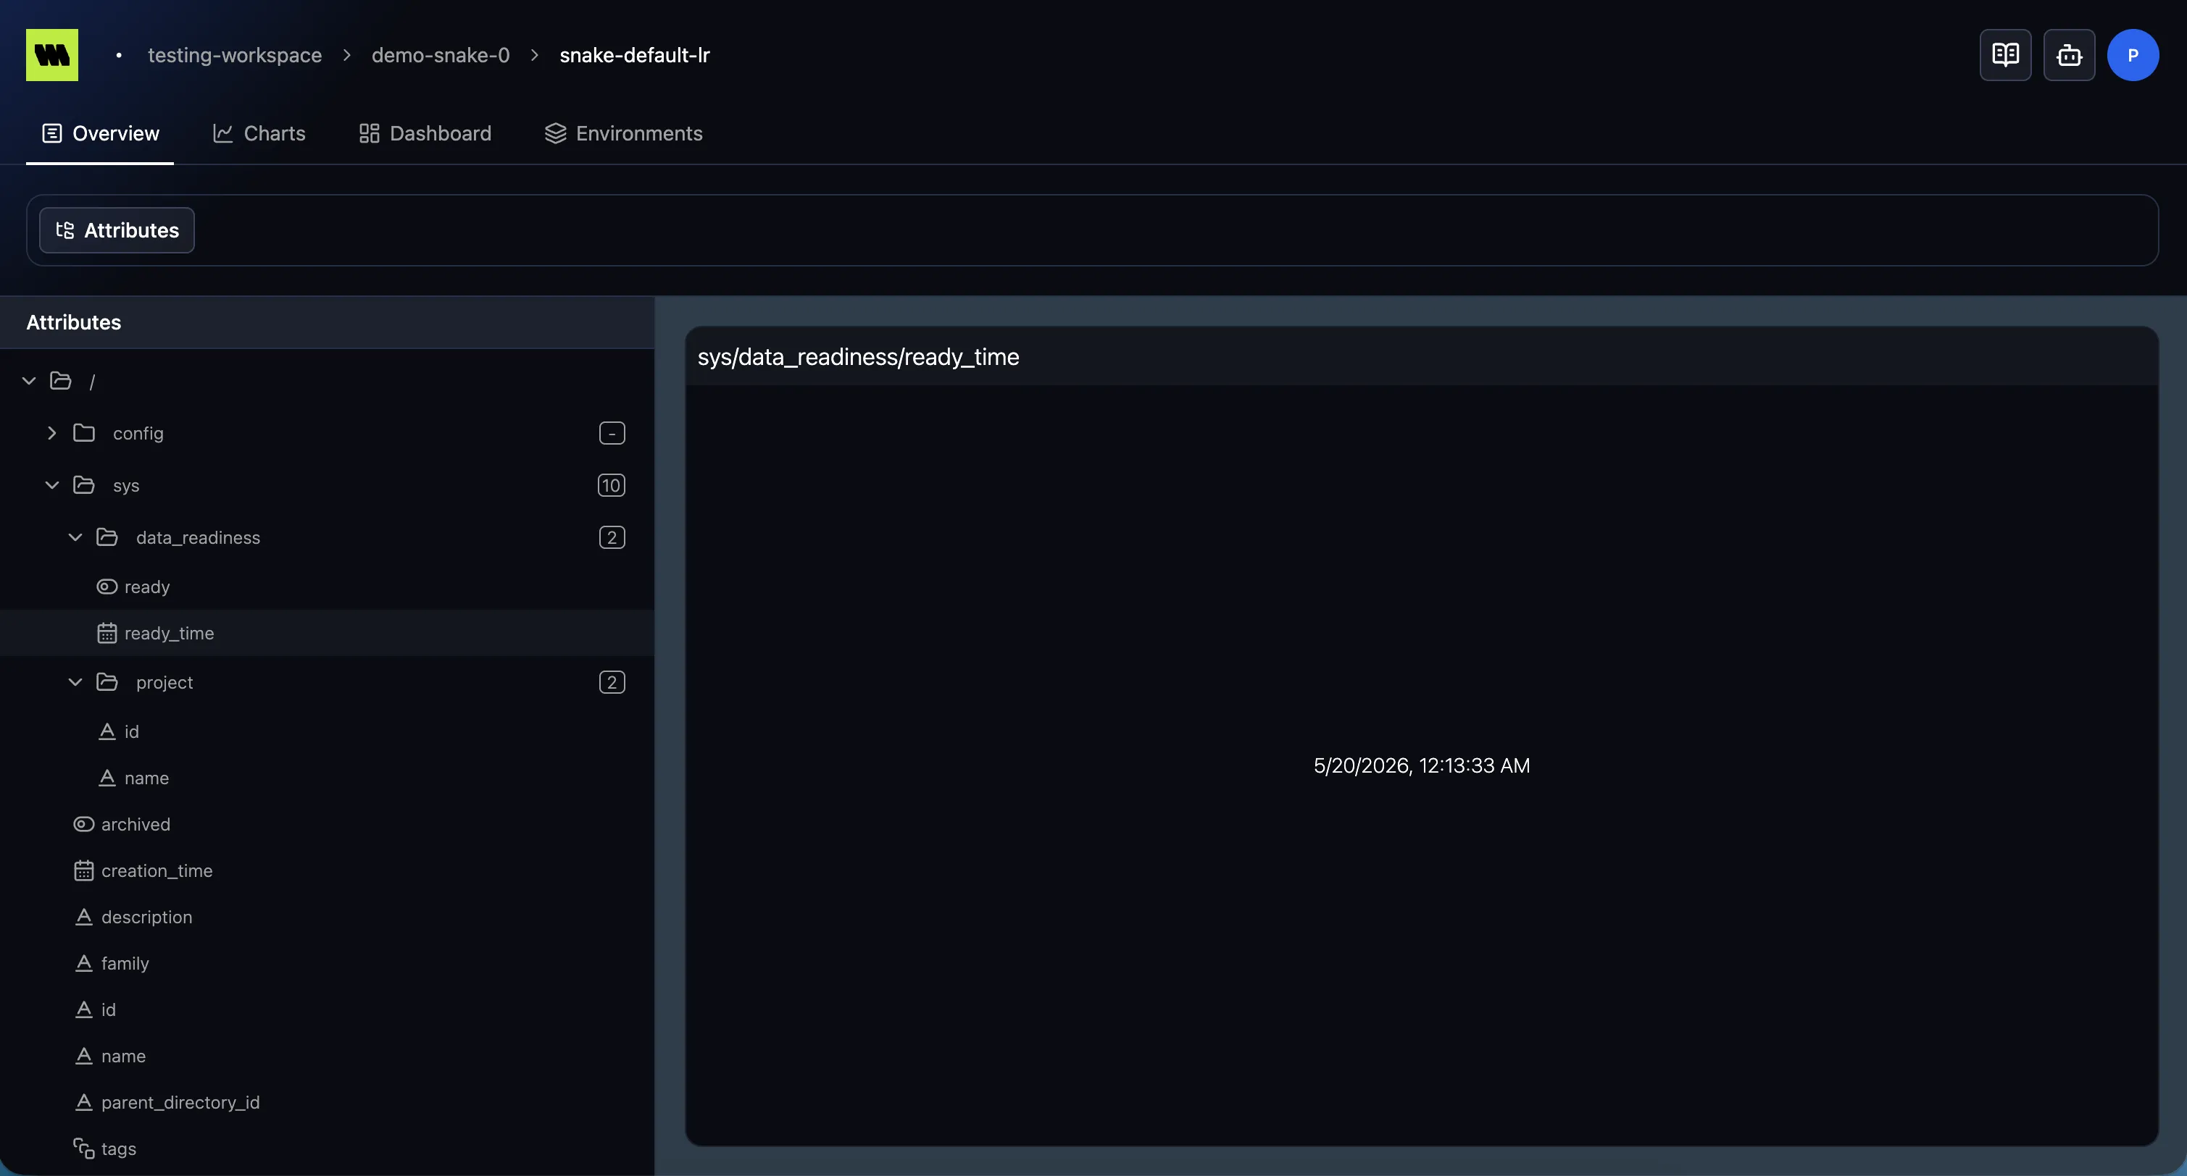Image resolution: width=2187 pixels, height=1176 pixels.
Task: Select the parent_directory_id attribute
Action: [x=327, y=1102]
